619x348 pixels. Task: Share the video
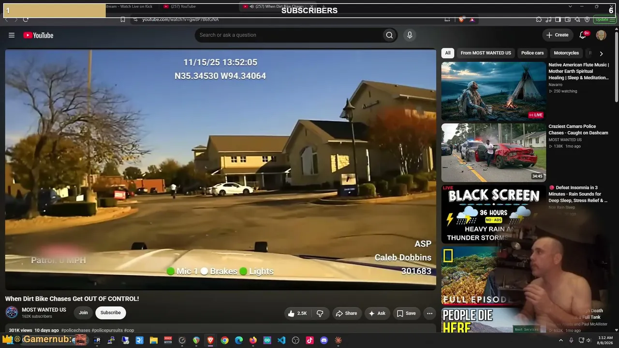pyautogui.click(x=346, y=313)
